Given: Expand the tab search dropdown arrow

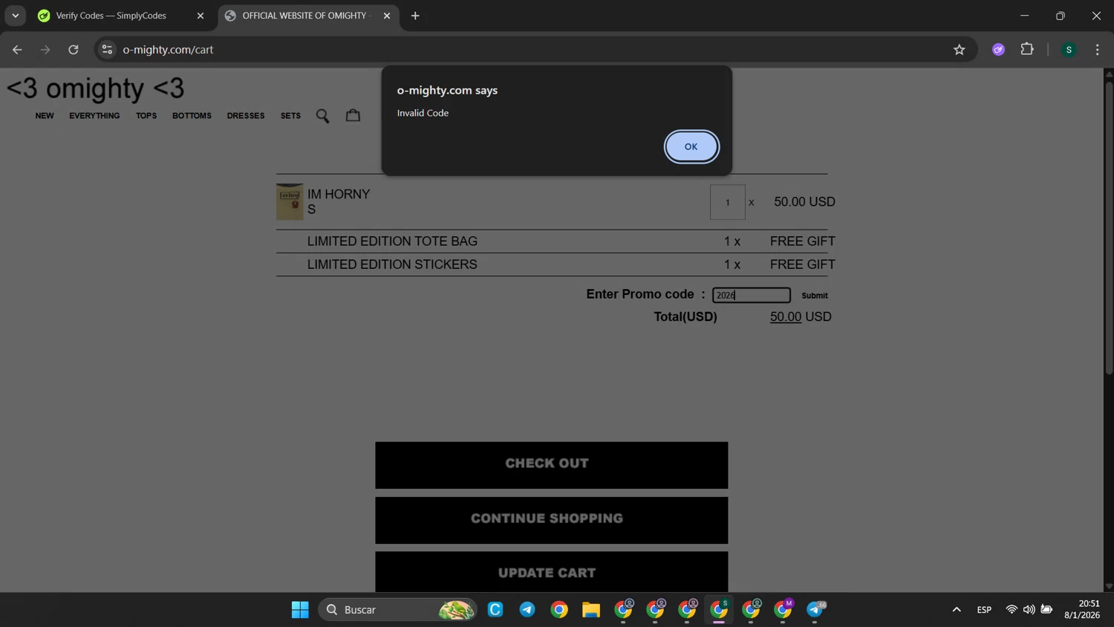Looking at the screenshot, I should click(16, 16).
